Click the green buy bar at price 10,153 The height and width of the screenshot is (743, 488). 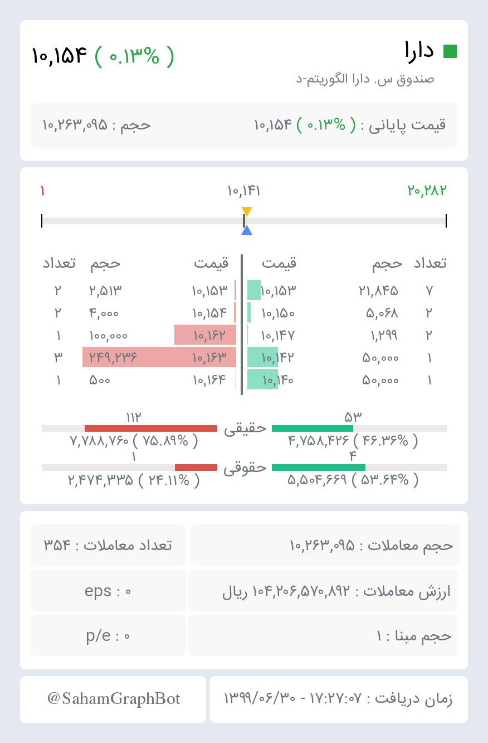point(254,290)
